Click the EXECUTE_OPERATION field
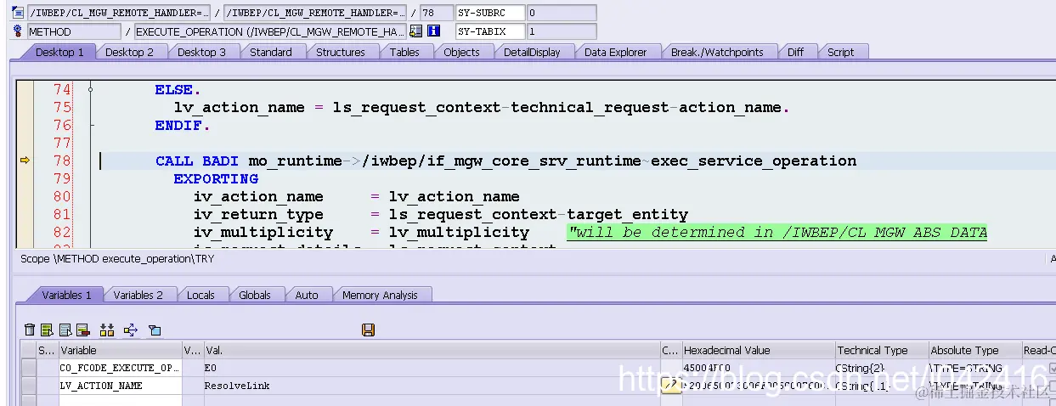Screen dimensions: 1056x406 [270, 31]
